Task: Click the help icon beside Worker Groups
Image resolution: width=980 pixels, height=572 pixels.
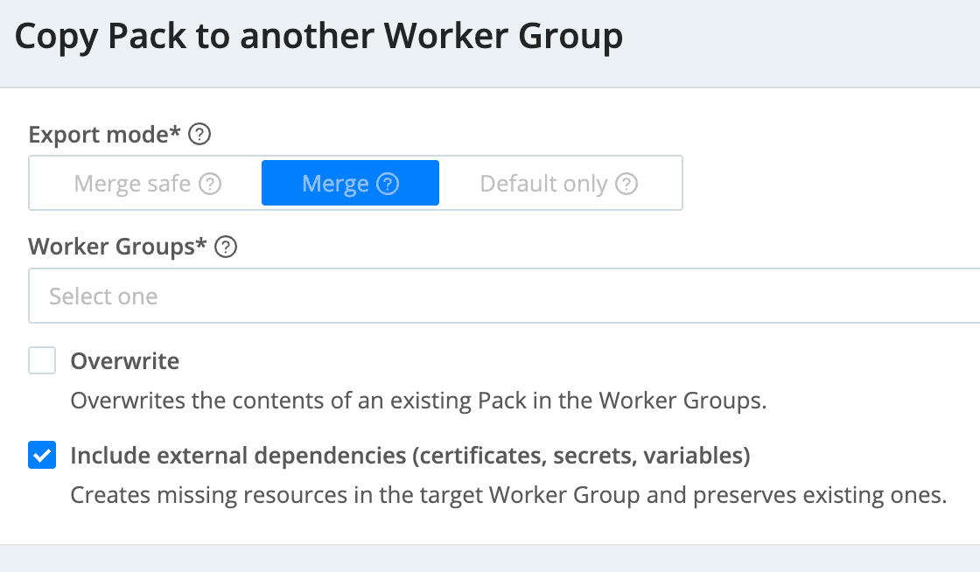Action: click(226, 248)
